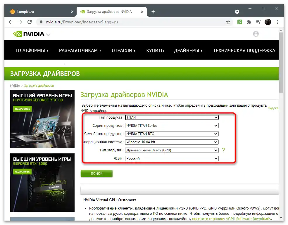Click the NVIDIA Virtual GPU Customers heading
The height and width of the screenshot is (225, 288).
[x=110, y=200]
